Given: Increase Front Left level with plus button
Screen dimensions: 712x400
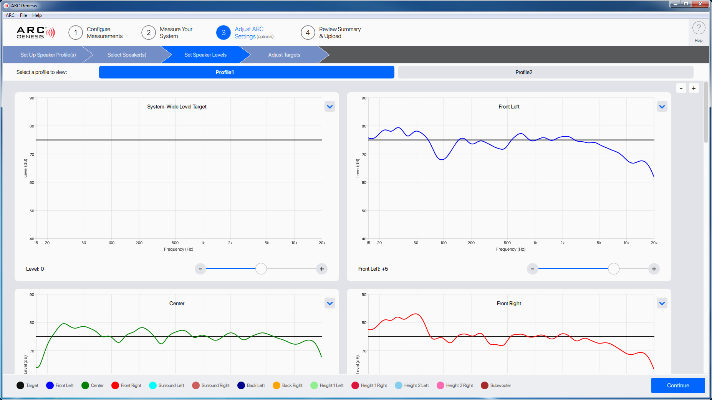Looking at the screenshot, I should [654, 269].
